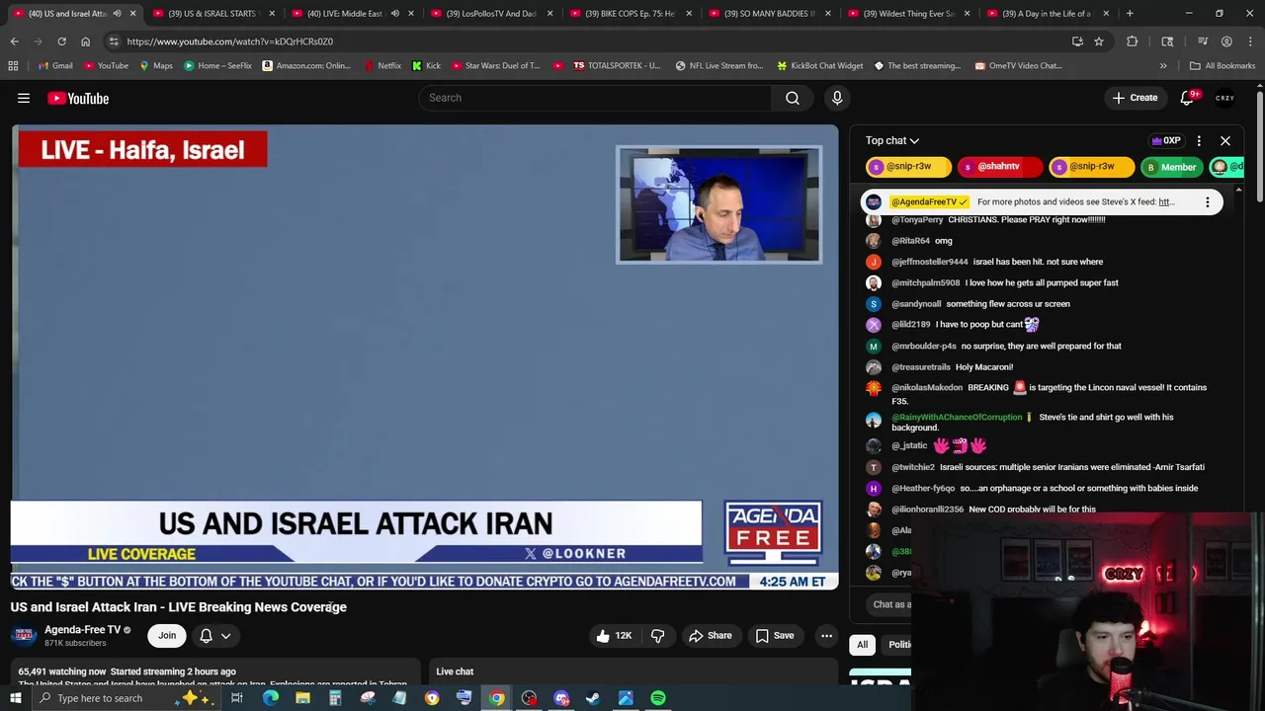Screen dimensions: 1265x711
Task: Mute audio on LIVE: Middle East tab
Action: tap(395, 14)
